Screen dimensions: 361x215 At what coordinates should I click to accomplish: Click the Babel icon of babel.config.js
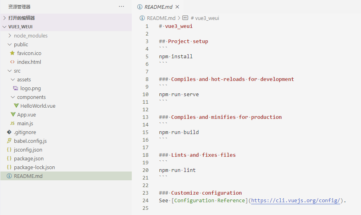(9, 140)
